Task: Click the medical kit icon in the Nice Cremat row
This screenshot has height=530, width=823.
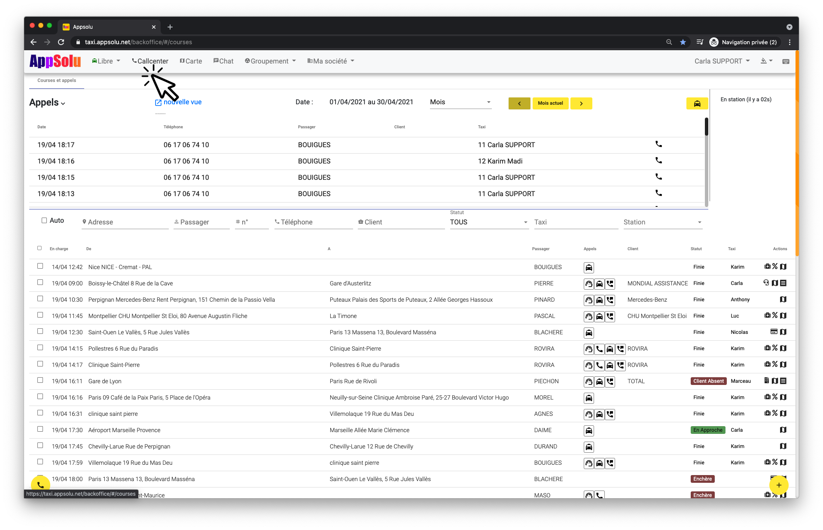Action: [767, 267]
